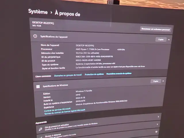This screenshot has width=184, height=138.
Task: Click the key icon for product activation
Action: pyautogui.click(x=41, y=129)
